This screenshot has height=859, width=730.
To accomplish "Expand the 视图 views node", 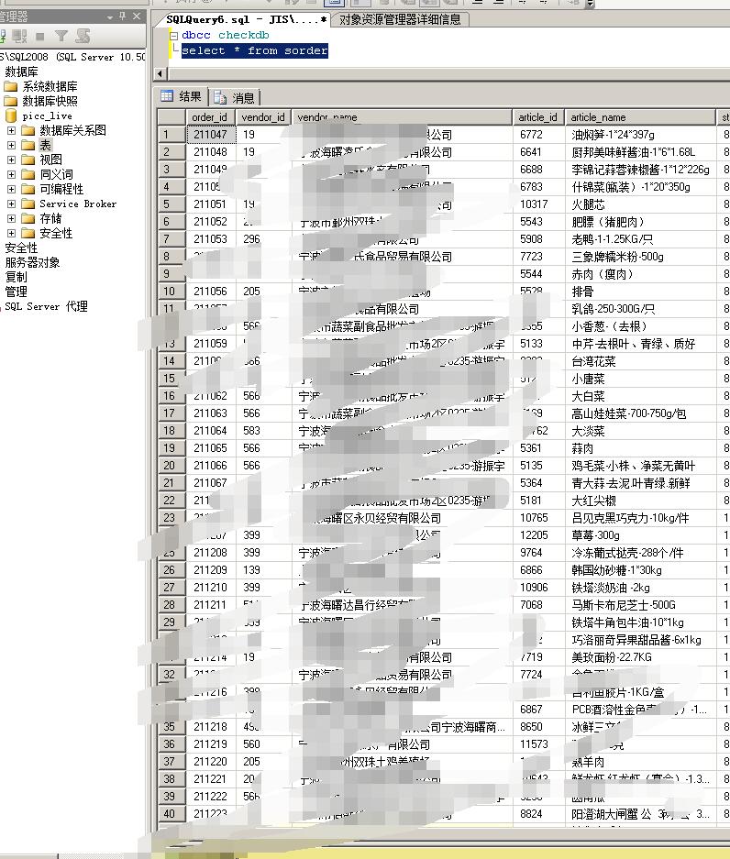I will pyautogui.click(x=11, y=160).
